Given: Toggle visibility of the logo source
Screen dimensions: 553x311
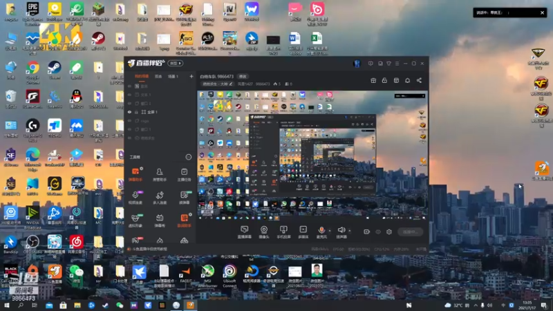Looking at the screenshot, I should 129,121.
